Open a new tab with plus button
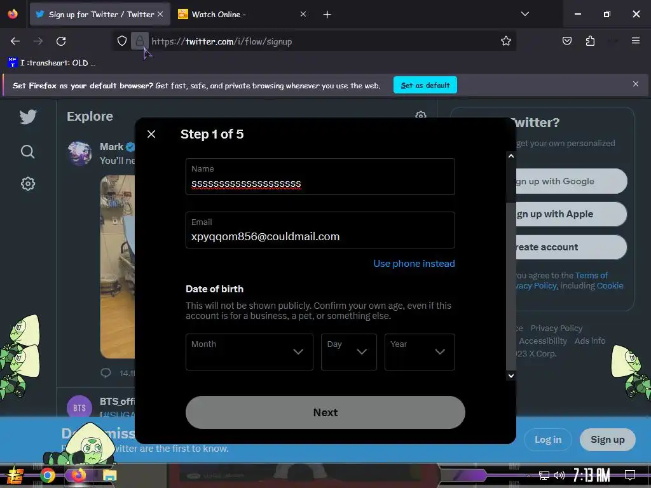The image size is (651, 488). pyautogui.click(x=327, y=15)
